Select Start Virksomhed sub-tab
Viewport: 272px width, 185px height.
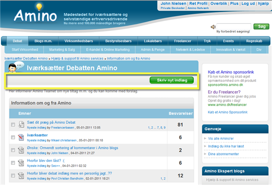point(25,49)
